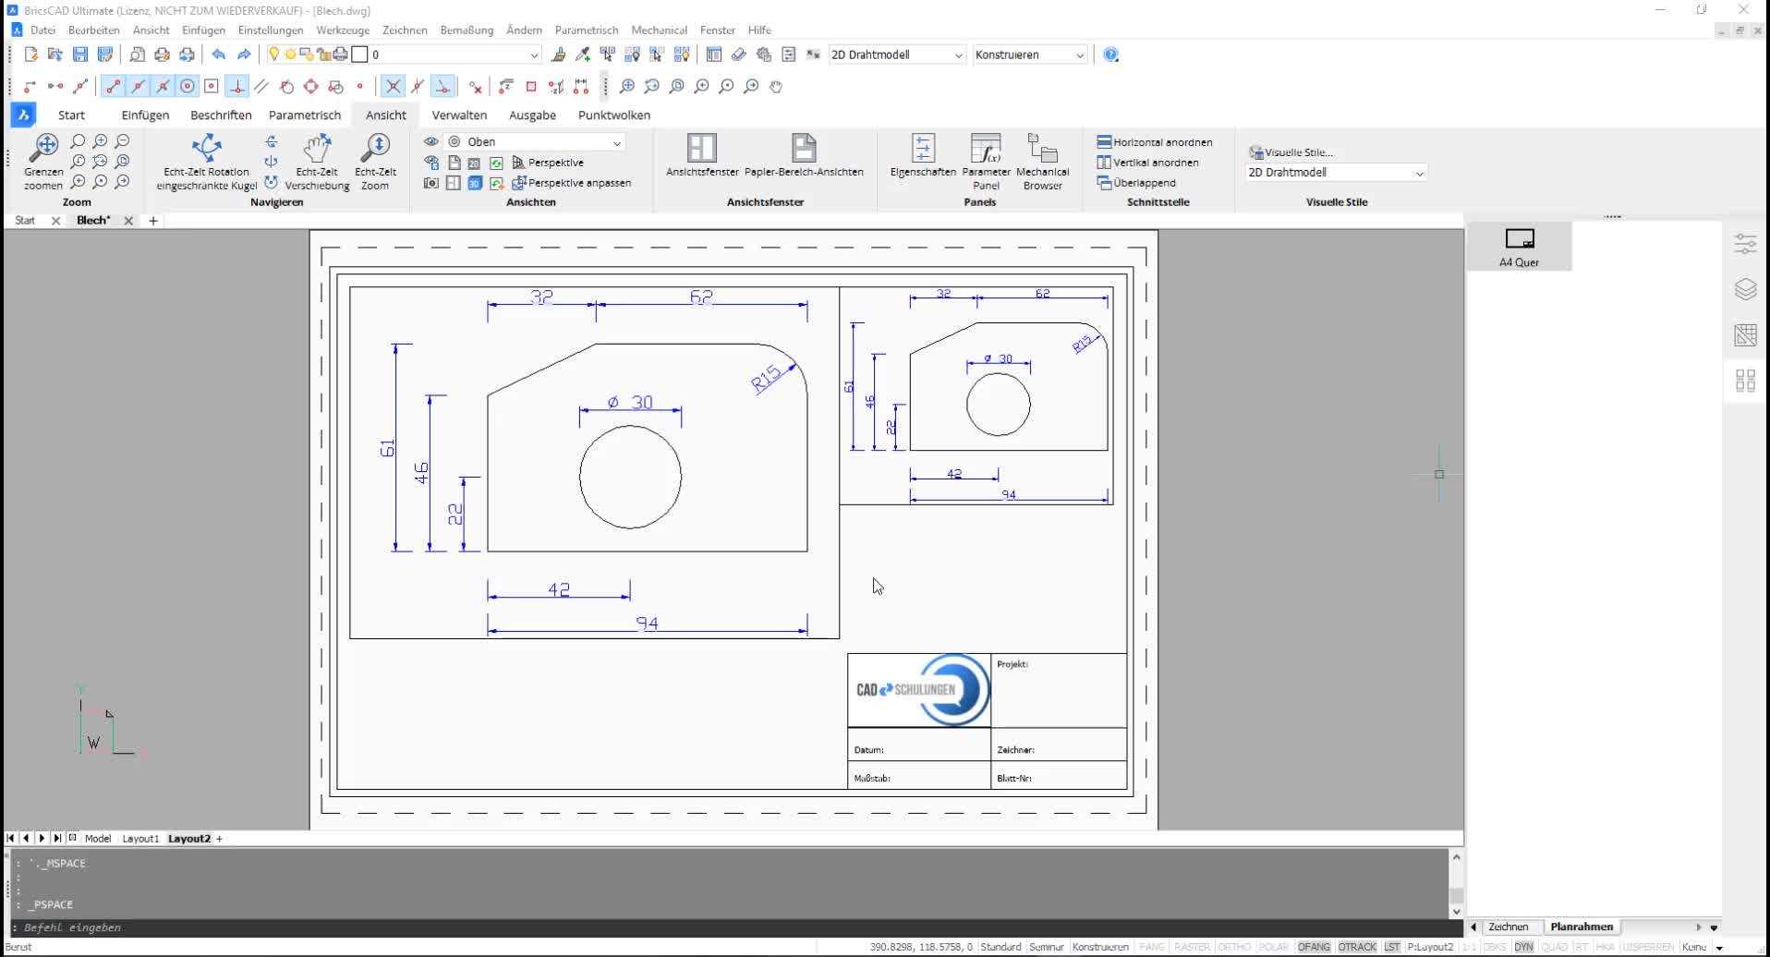This screenshot has height=957, width=1770.
Task: Toggle DYN in status bar
Action: (1523, 947)
